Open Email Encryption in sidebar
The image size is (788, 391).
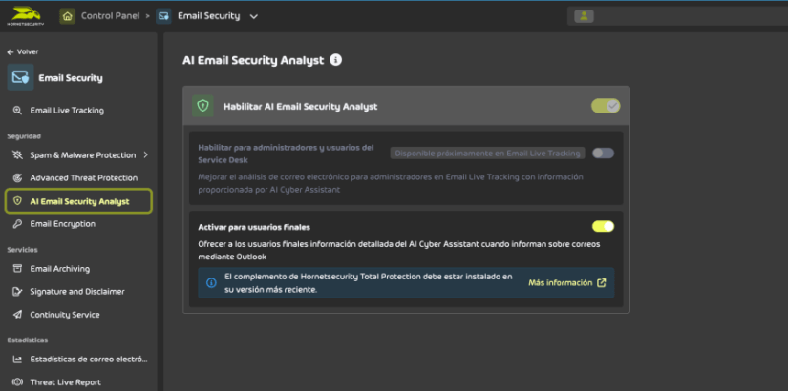(62, 224)
